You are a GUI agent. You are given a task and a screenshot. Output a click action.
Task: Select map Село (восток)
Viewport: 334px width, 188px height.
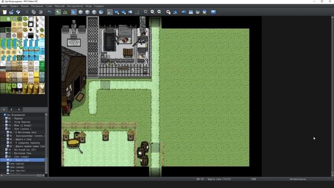pyautogui.click(x=17, y=171)
